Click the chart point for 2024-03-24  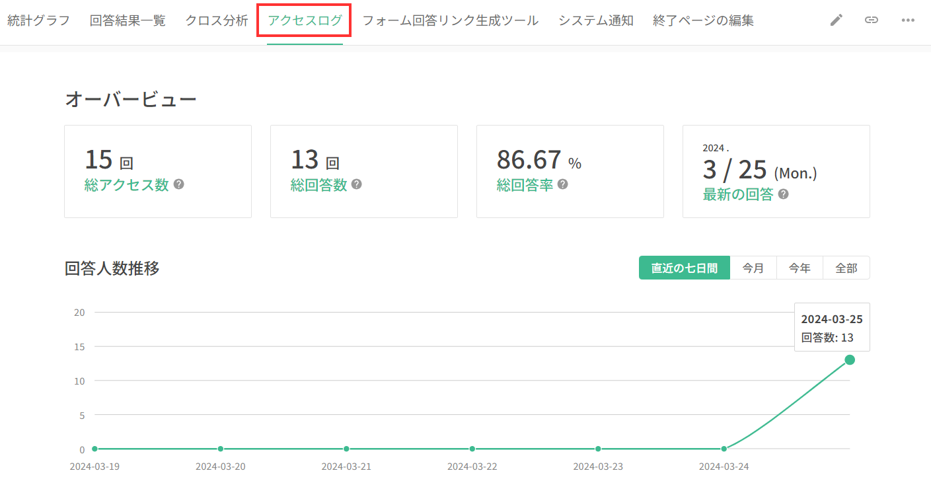point(724,449)
